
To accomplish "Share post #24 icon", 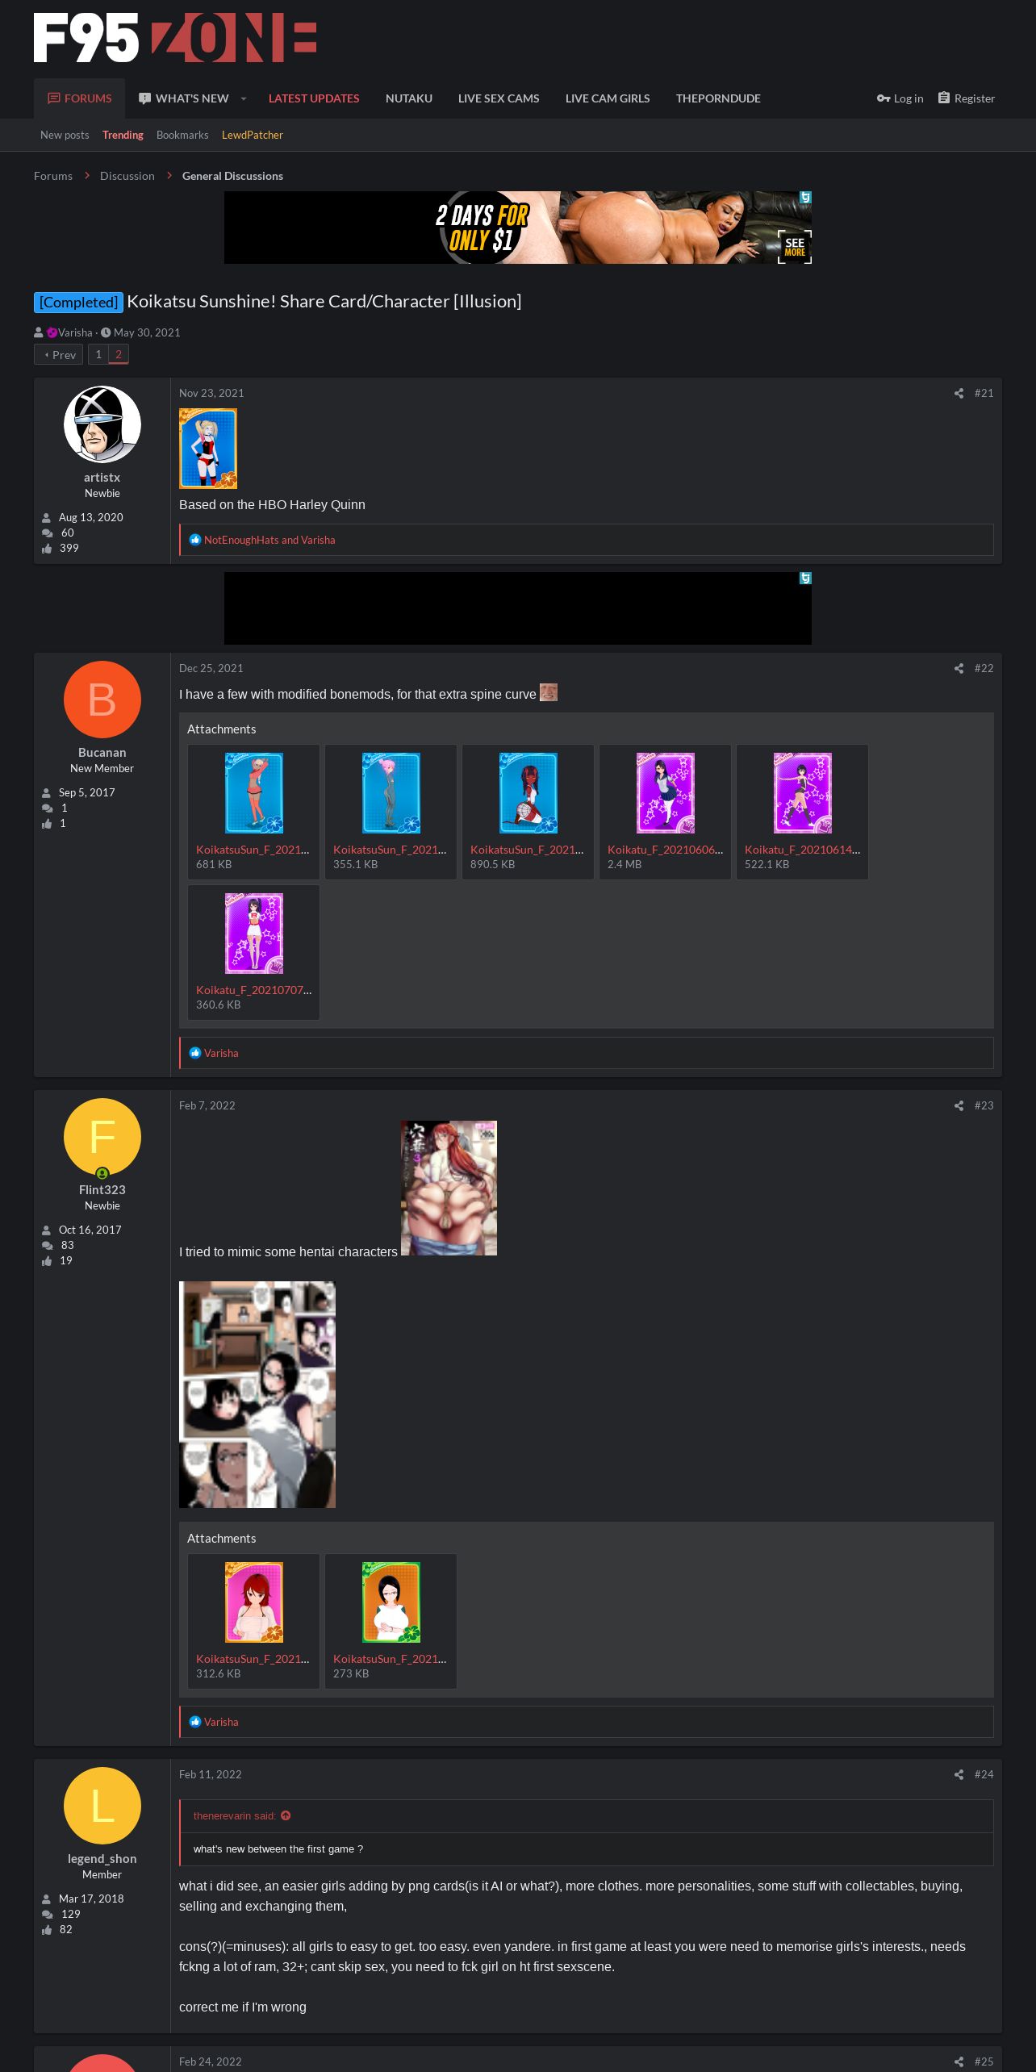I will [x=959, y=1775].
